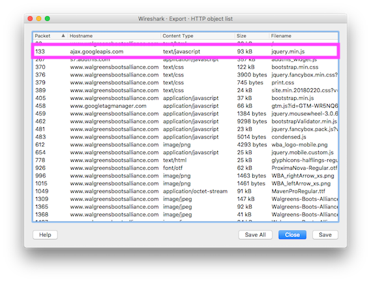Image resolution: width=371 pixels, height=282 pixels.
Task: Select jquery.mobile.custom.js filename
Action: point(303,152)
